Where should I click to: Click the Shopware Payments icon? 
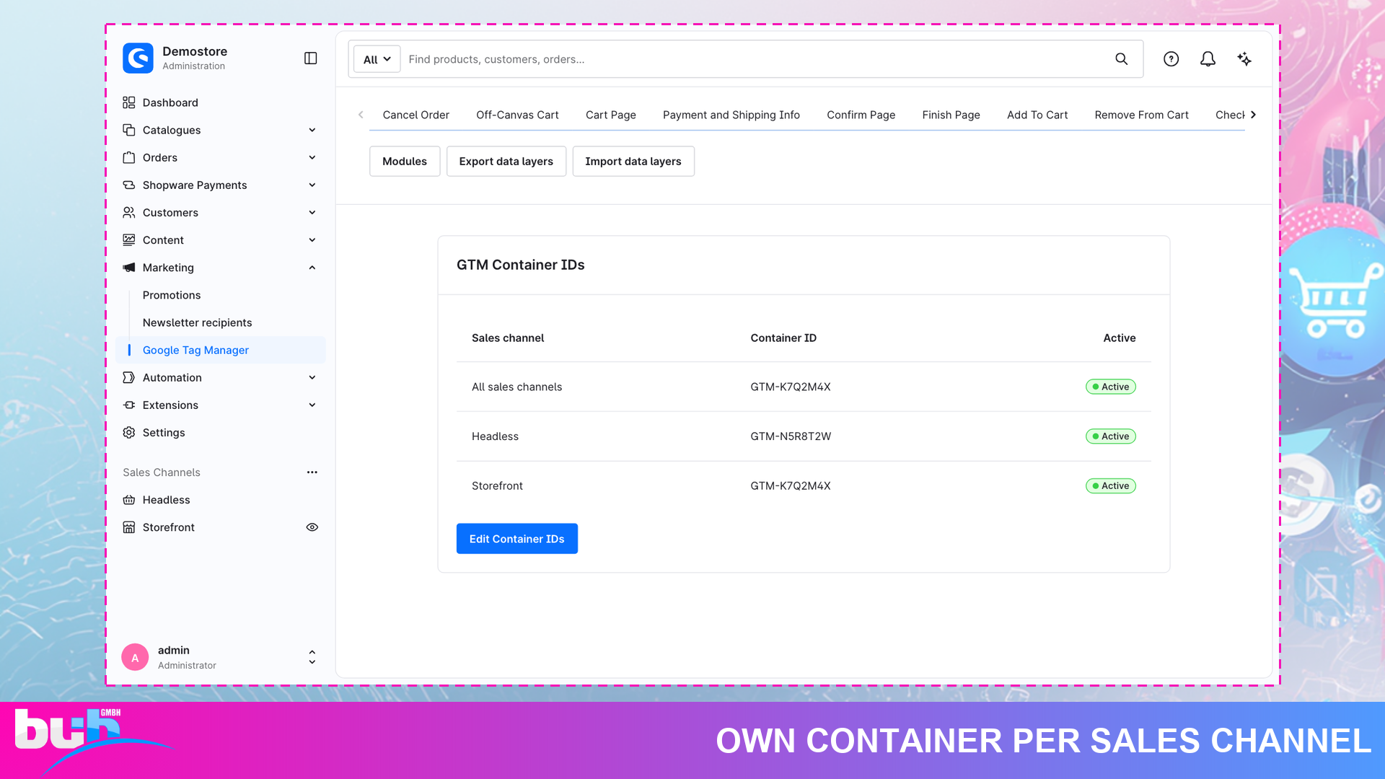coord(129,185)
